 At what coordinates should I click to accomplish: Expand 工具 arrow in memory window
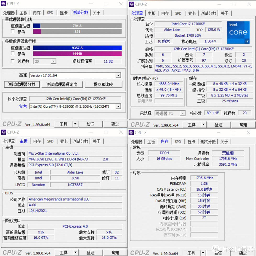click(203, 253)
